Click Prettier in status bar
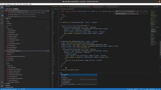161x90 pixels. (x=152, y=89)
